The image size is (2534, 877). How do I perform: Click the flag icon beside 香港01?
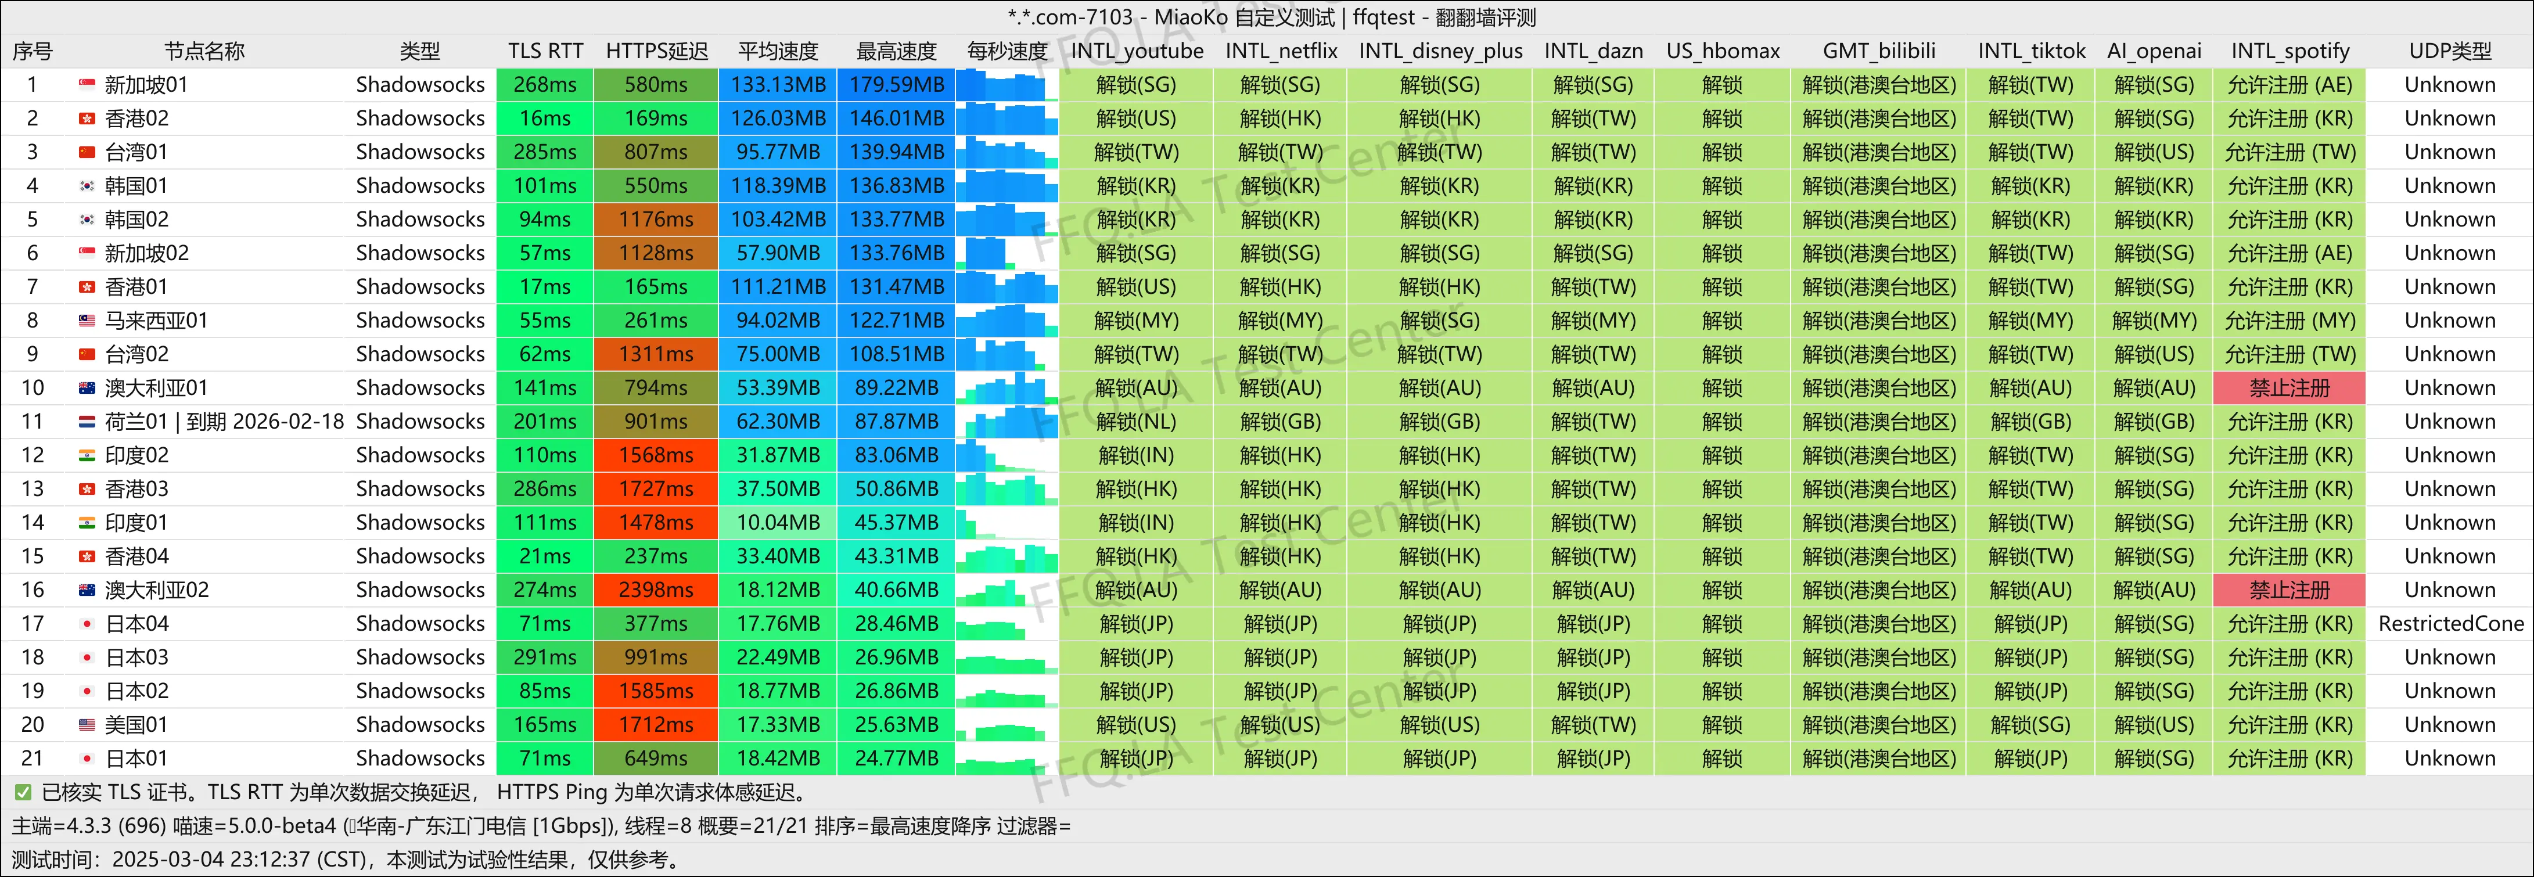pyautogui.click(x=87, y=287)
